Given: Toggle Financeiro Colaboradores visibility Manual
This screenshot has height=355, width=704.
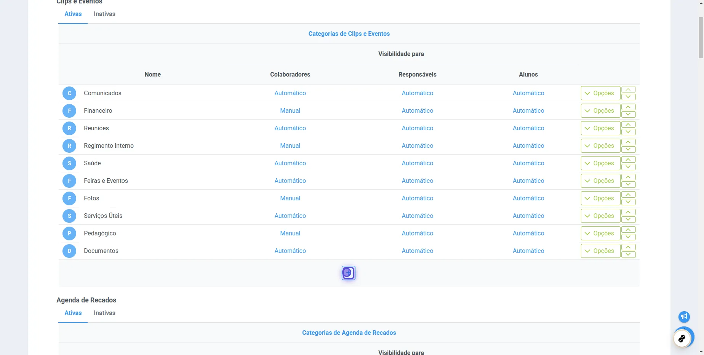Looking at the screenshot, I should click(x=290, y=111).
